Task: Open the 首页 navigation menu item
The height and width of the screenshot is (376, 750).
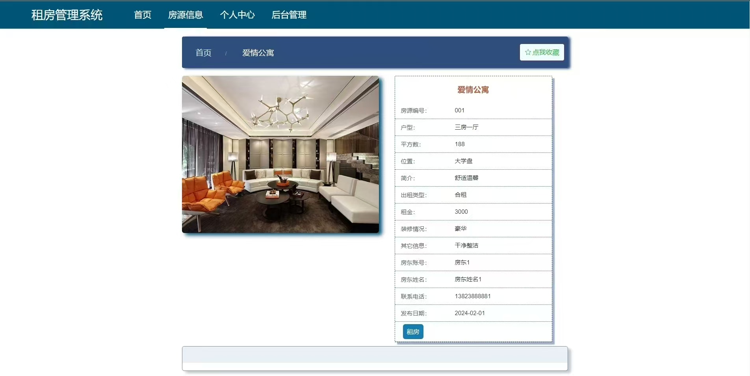Action: (x=143, y=15)
